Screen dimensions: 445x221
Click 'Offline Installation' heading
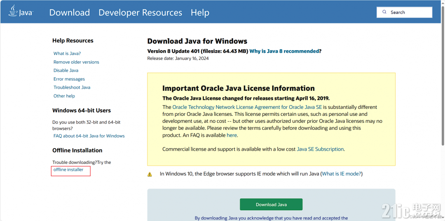point(77,150)
